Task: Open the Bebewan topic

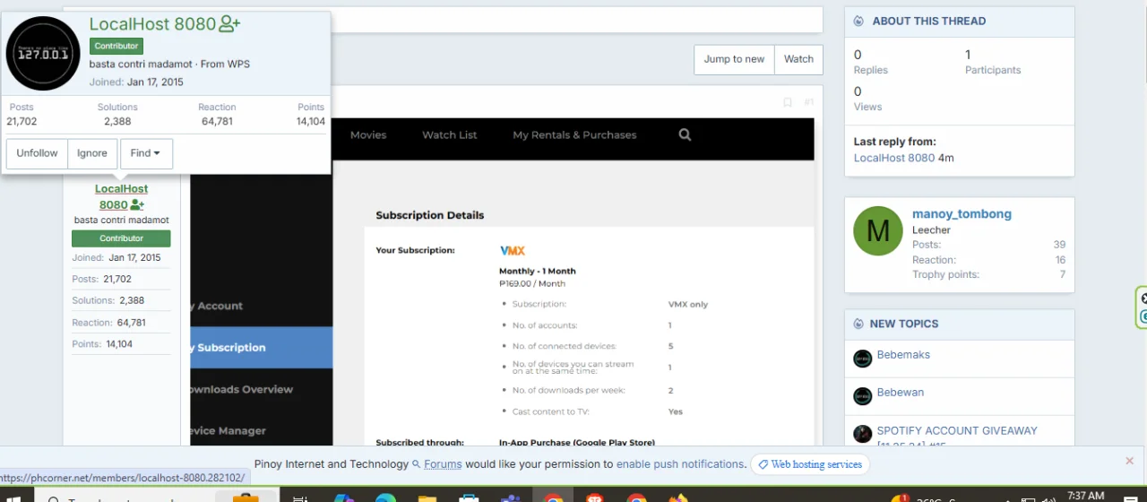Action: coord(901,393)
